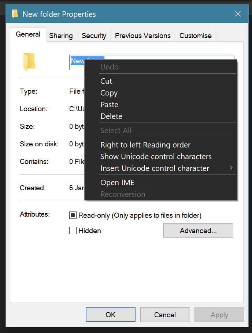Confirm changes with the OK button
The height and width of the screenshot is (333, 252).
pyautogui.click(x=110, y=315)
